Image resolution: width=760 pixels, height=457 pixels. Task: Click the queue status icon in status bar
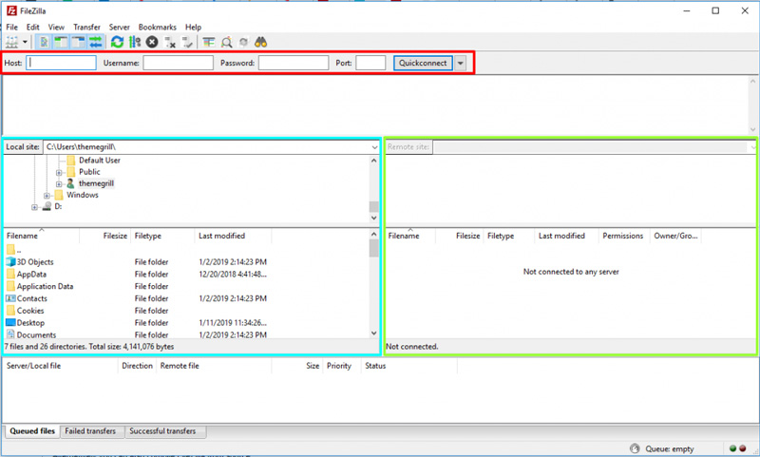coord(635,448)
